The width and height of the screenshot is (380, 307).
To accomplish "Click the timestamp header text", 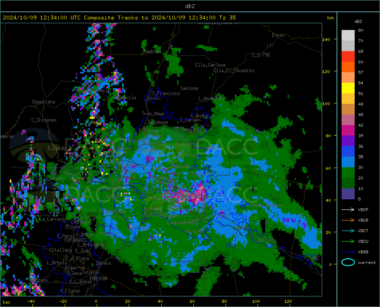I will 119,18.
